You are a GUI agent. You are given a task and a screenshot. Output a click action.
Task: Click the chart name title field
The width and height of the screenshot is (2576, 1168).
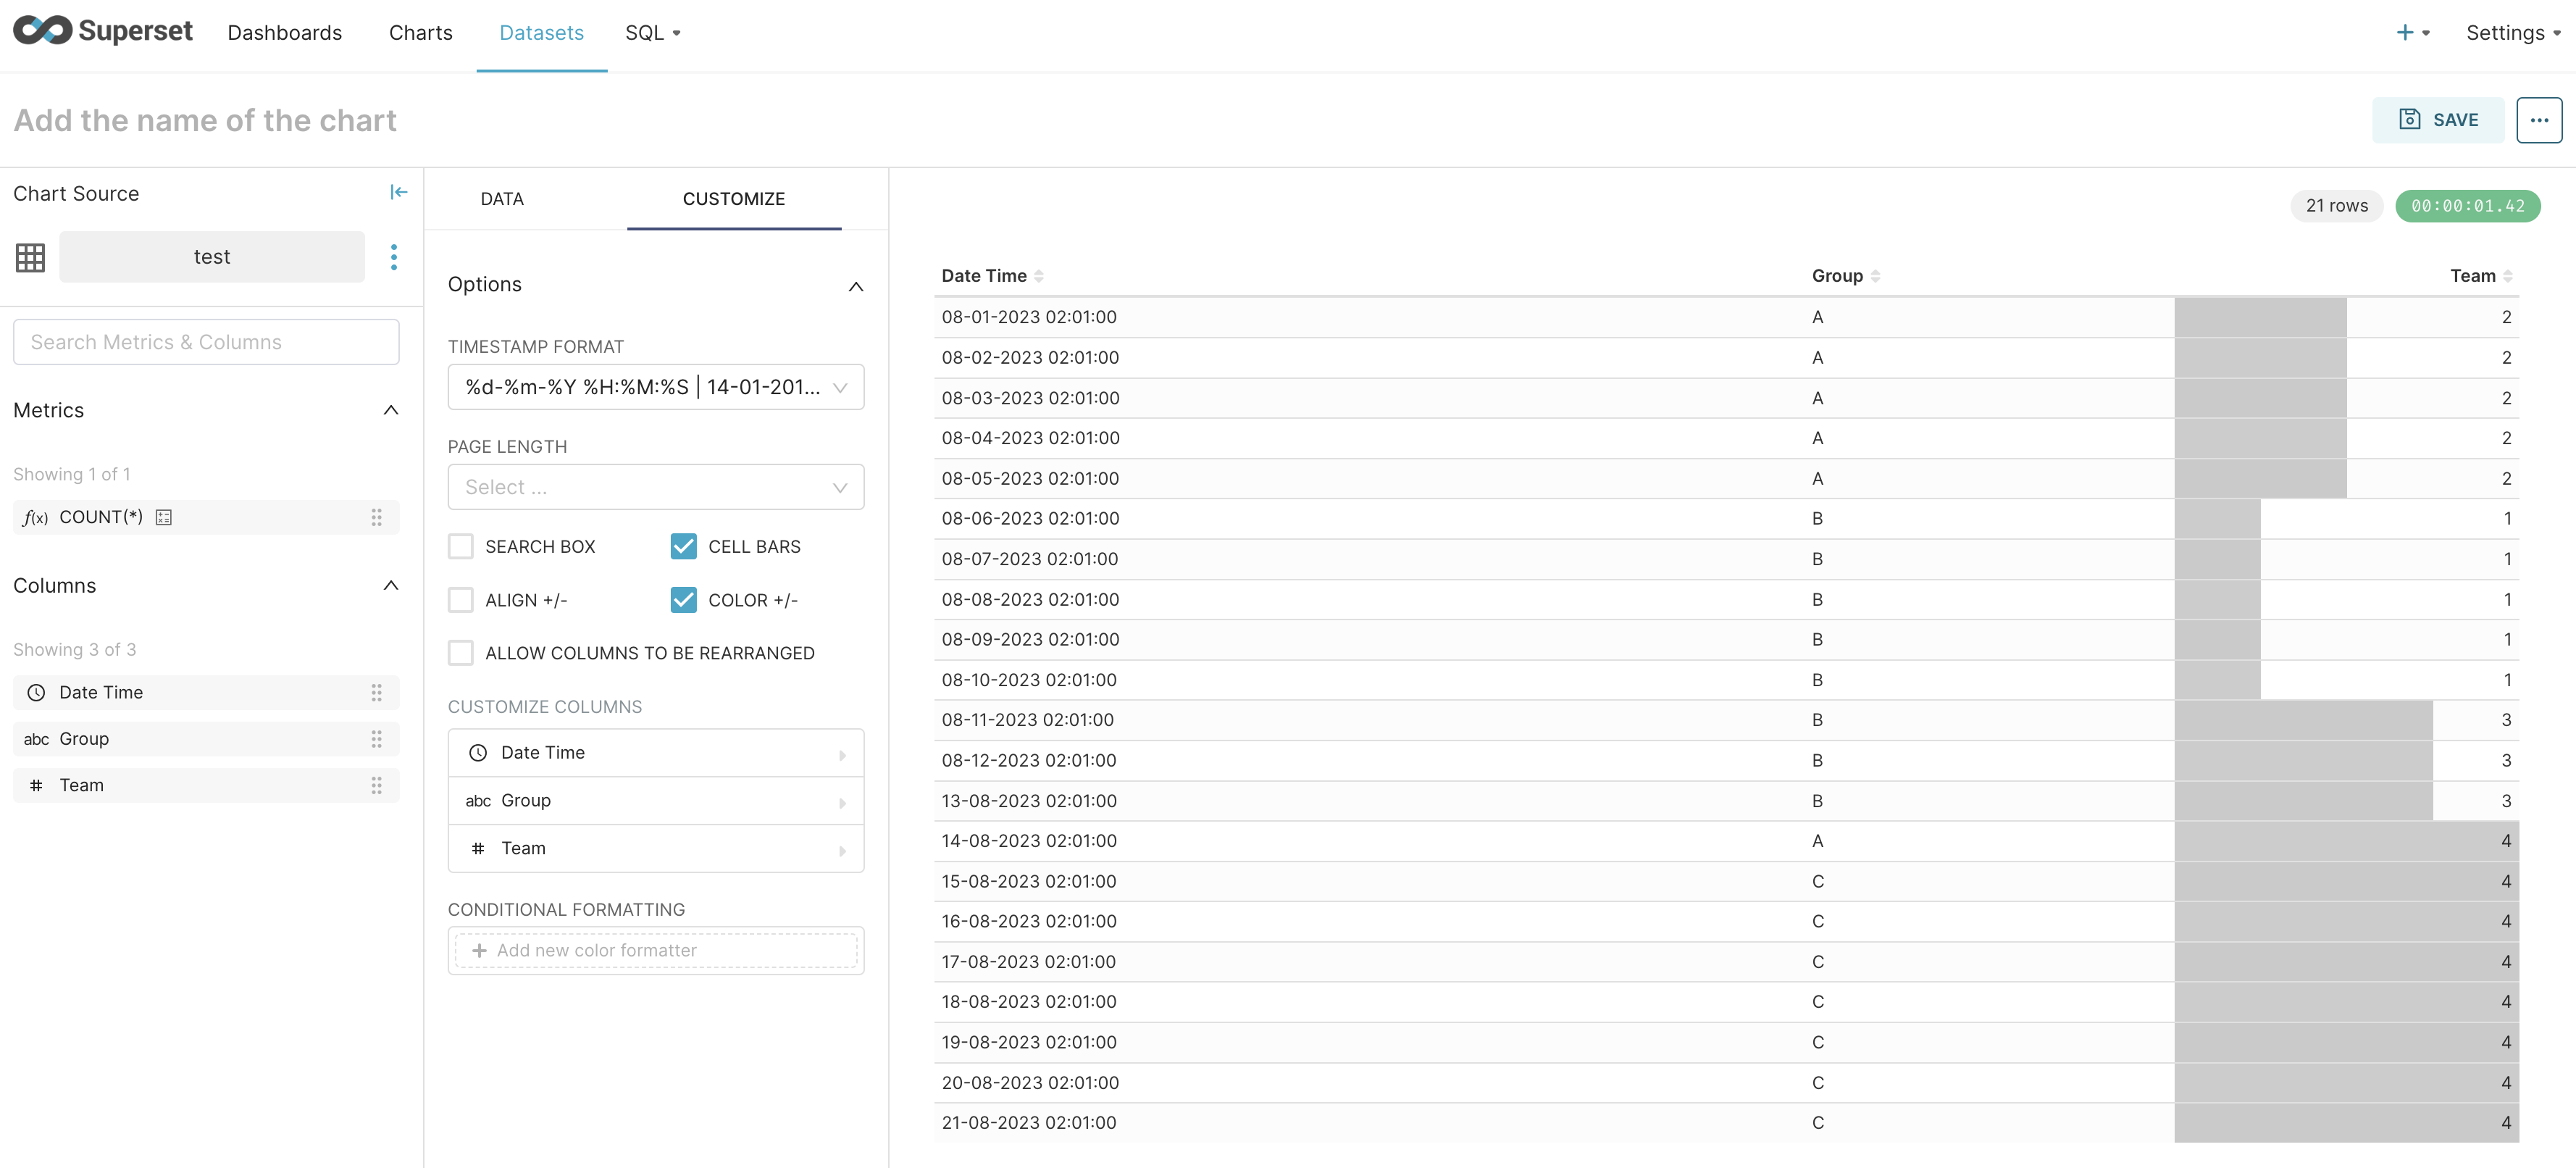point(205,120)
